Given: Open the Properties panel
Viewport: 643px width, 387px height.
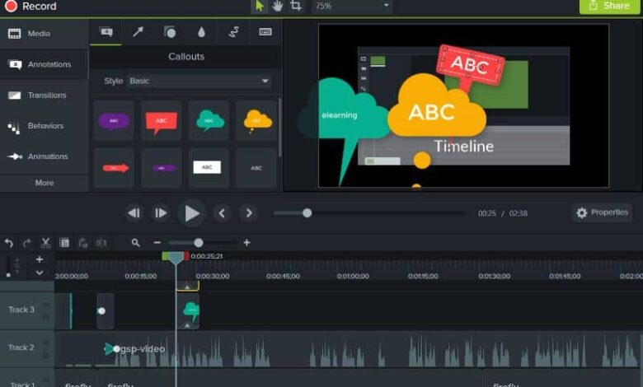Looking at the screenshot, I should pos(602,212).
